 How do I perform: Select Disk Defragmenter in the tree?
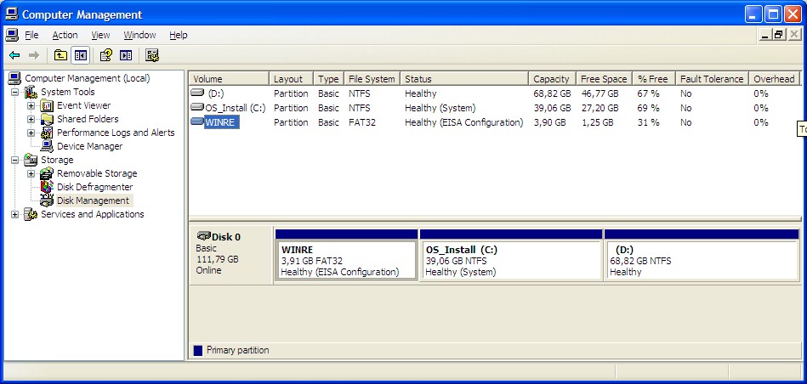[94, 187]
